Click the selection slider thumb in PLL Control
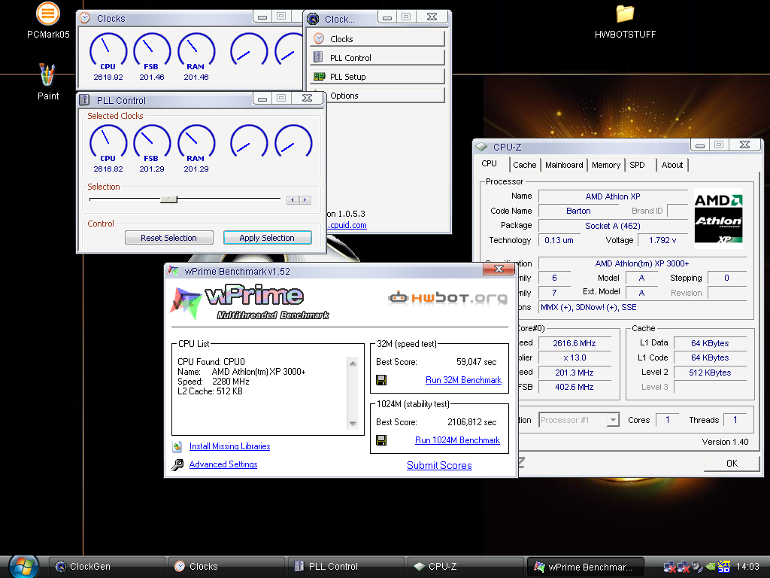This screenshot has height=578, width=770. (x=169, y=199)
